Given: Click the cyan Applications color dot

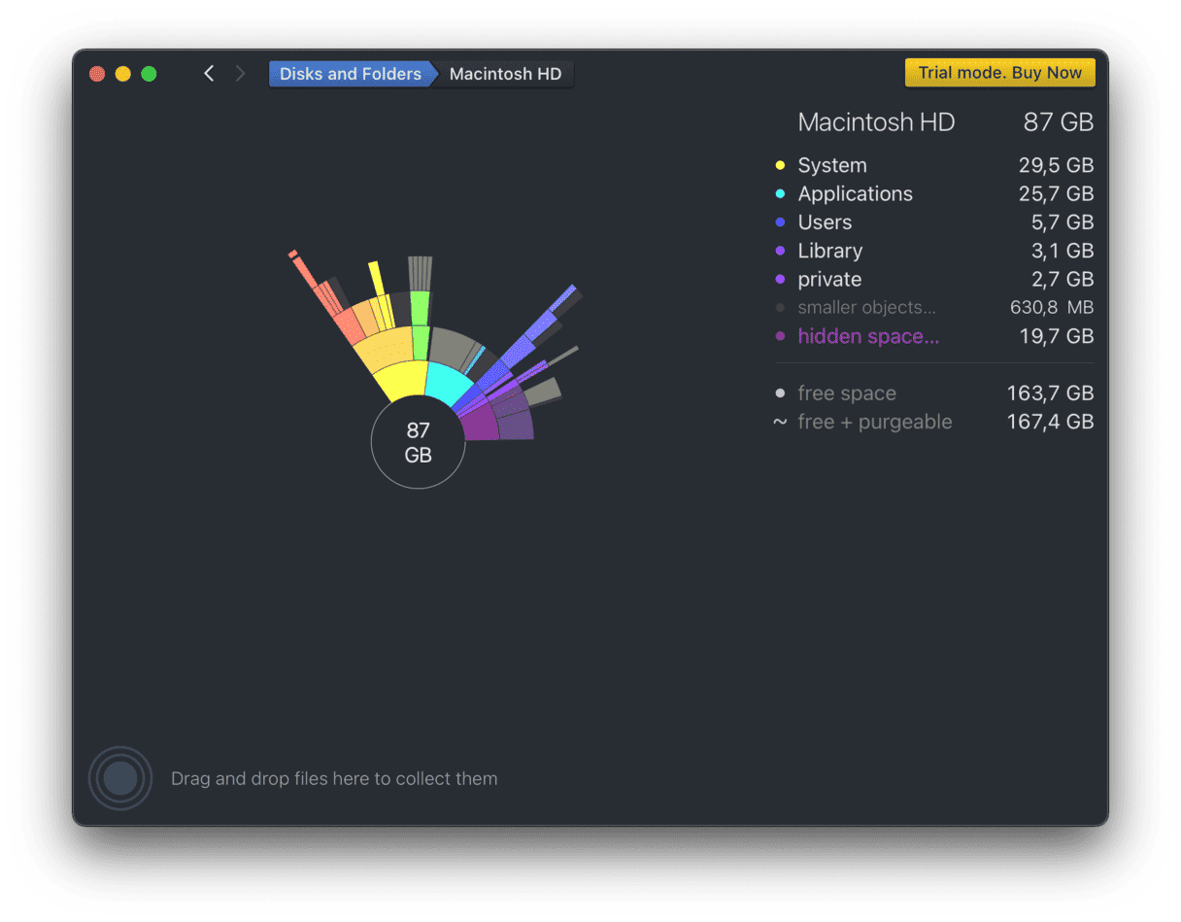Looking at the screenshot, I should coord(780,194).
